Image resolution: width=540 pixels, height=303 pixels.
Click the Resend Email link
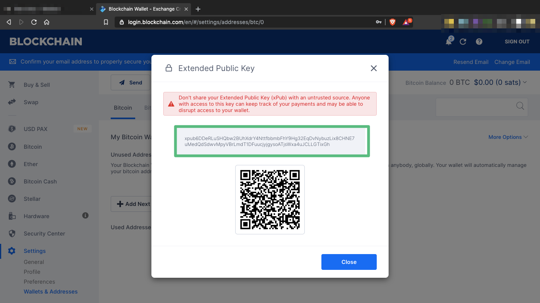click(471, 62)
